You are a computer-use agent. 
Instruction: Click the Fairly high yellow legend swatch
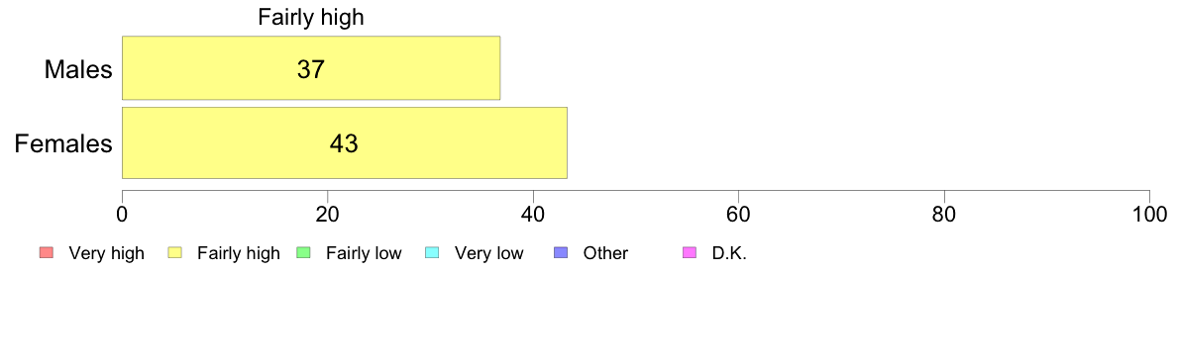pos(175,253)
